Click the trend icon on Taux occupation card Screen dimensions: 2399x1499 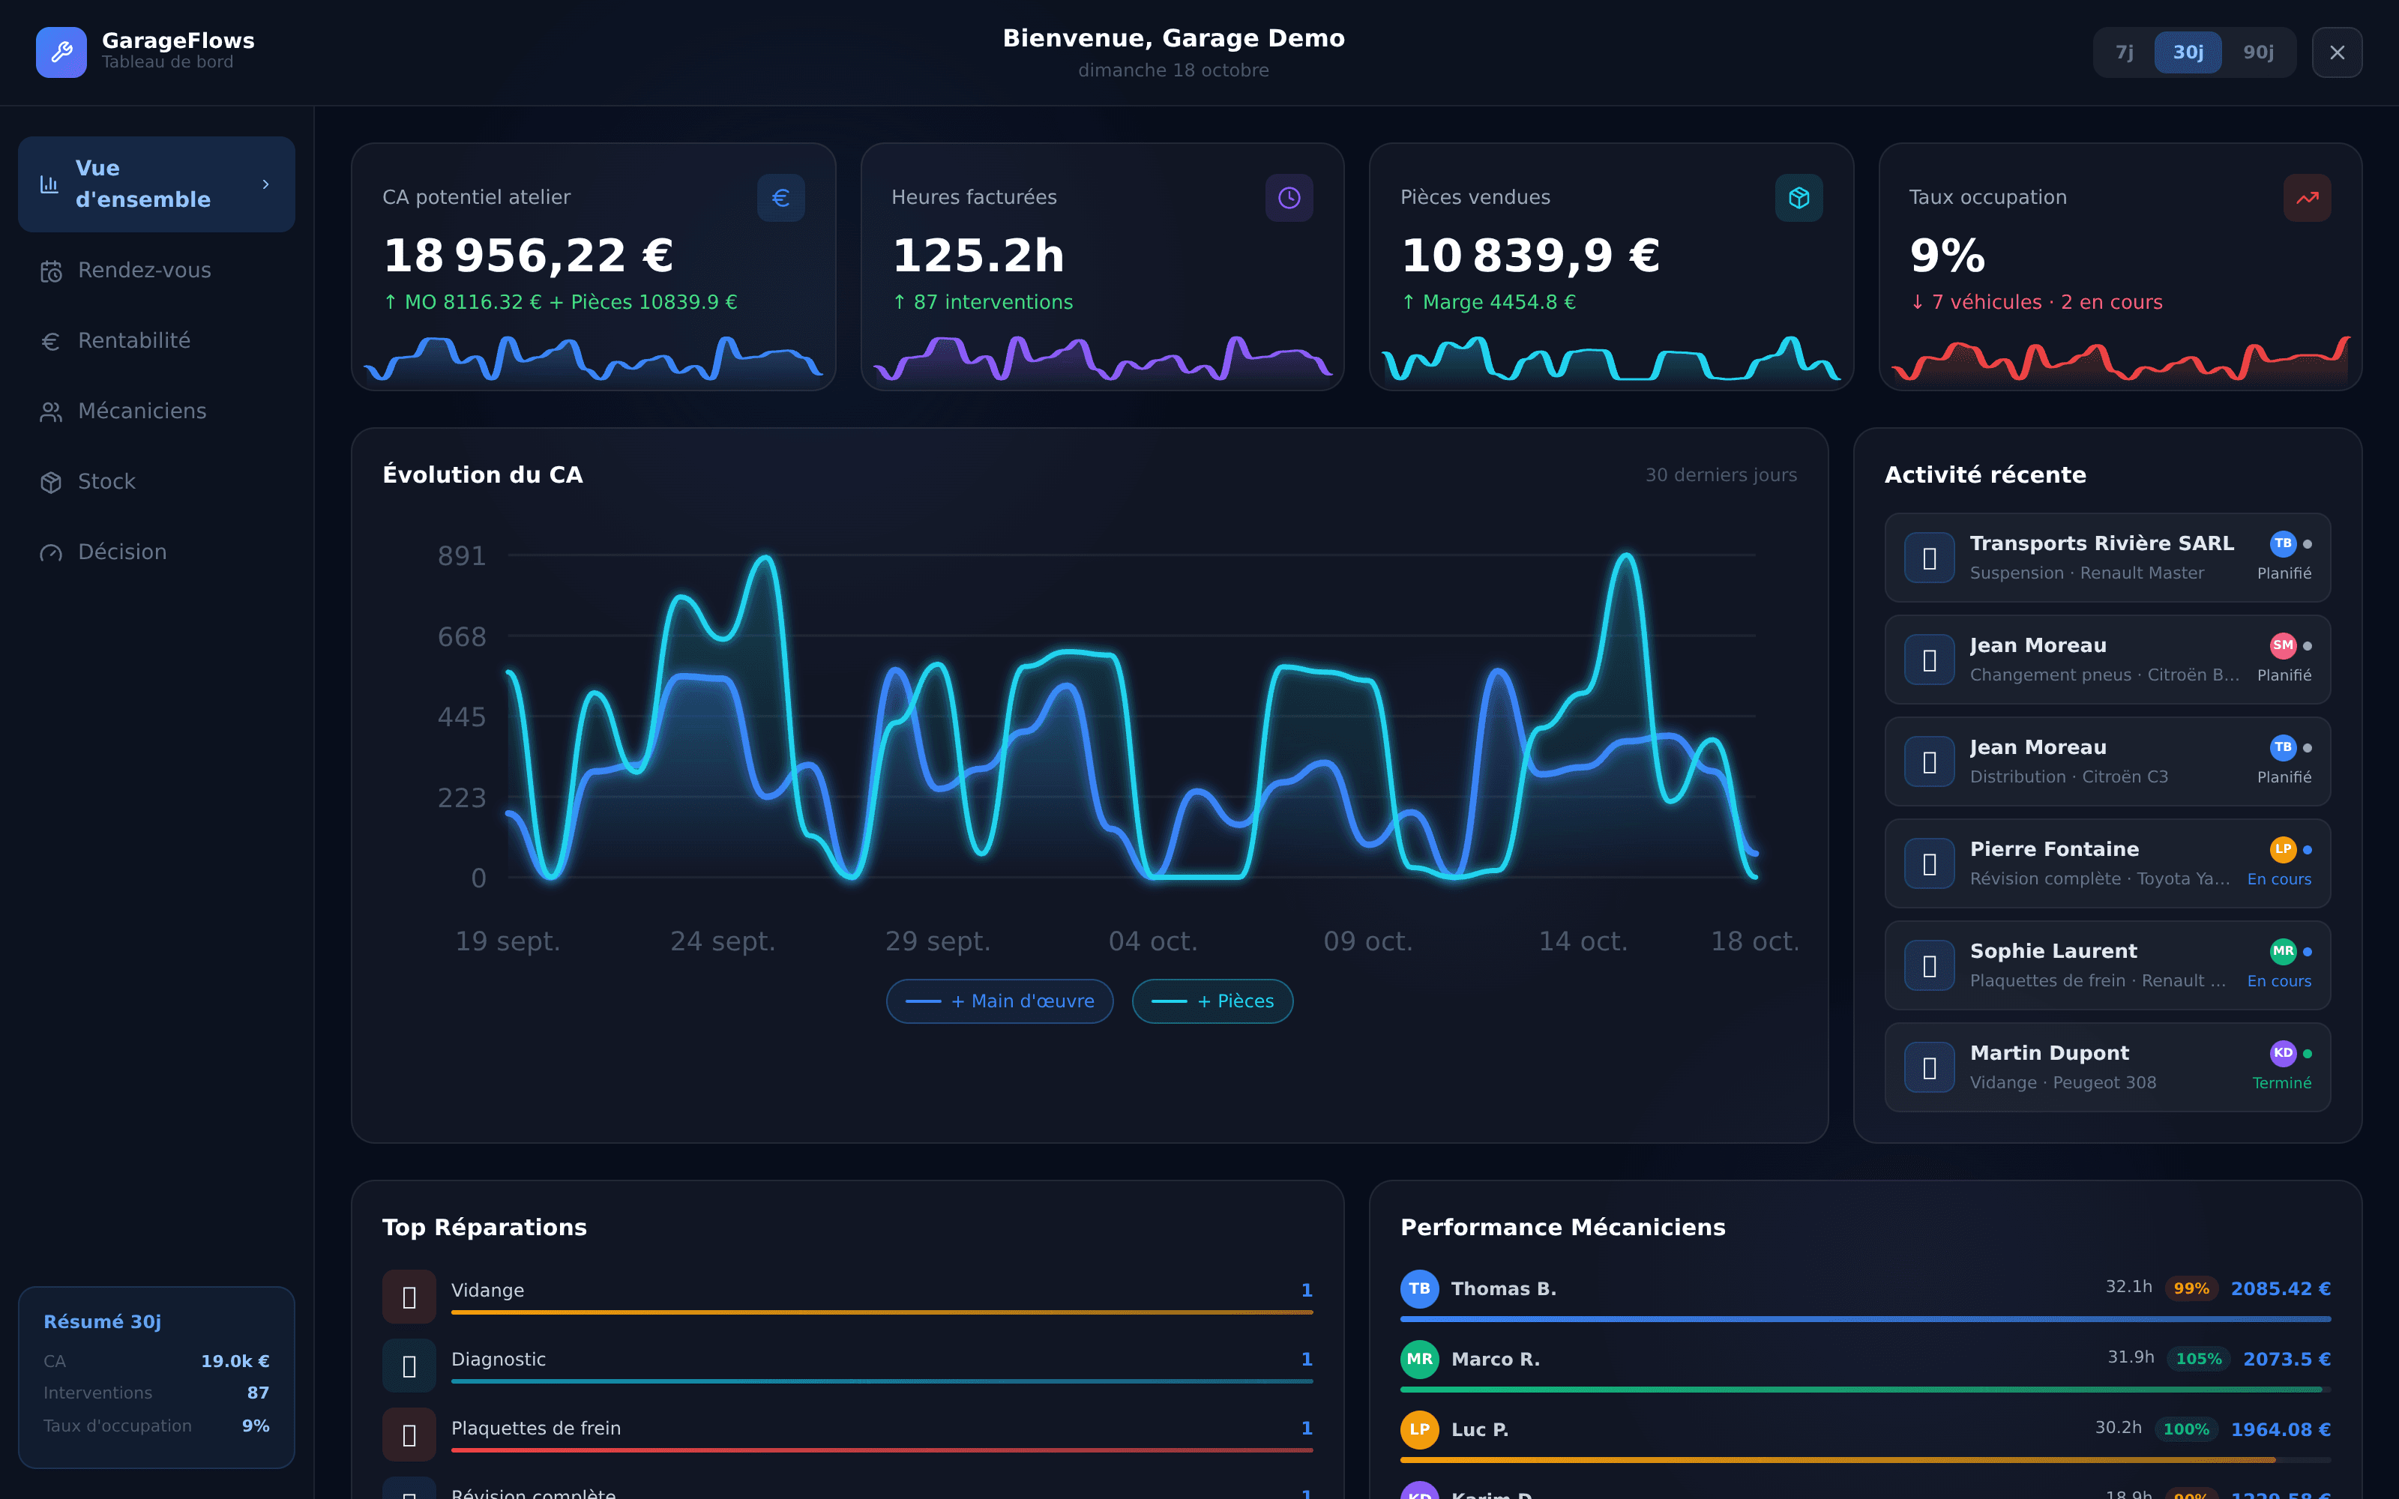coord(2307,197)
